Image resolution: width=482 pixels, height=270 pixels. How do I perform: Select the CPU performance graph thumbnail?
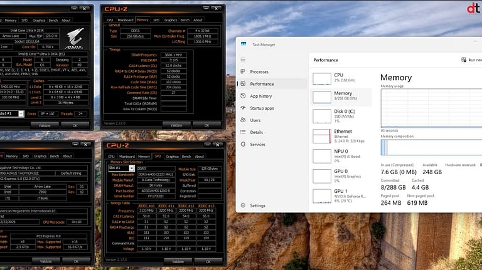(x=323, y=78)
